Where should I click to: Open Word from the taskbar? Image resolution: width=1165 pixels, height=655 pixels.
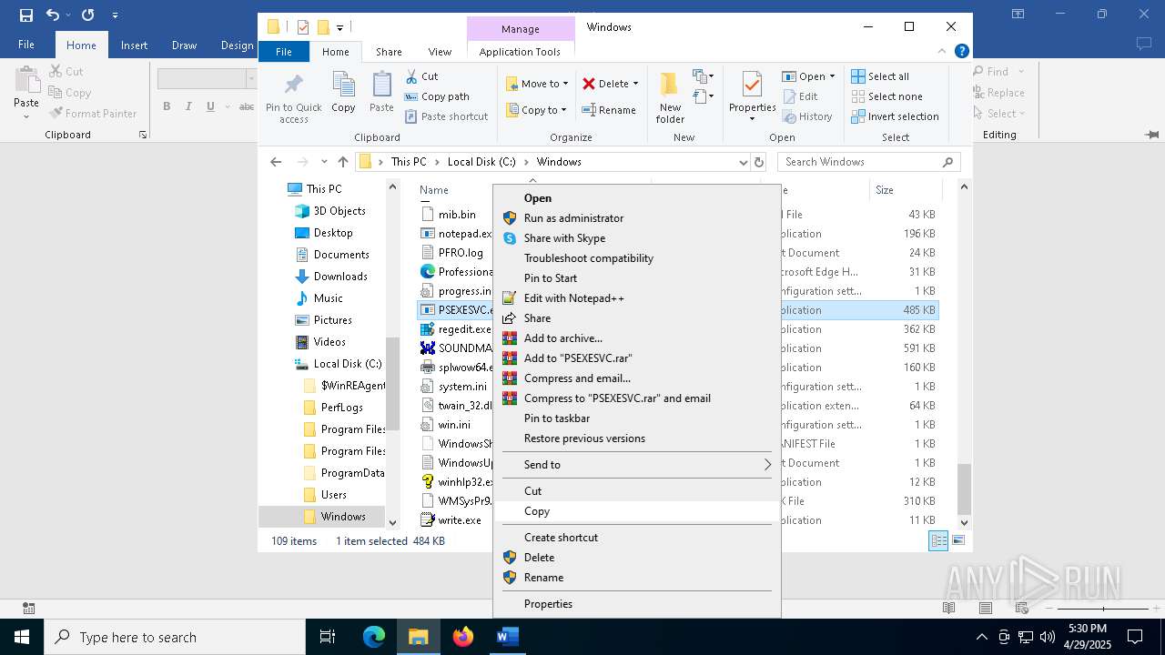[x=507, y=637]
